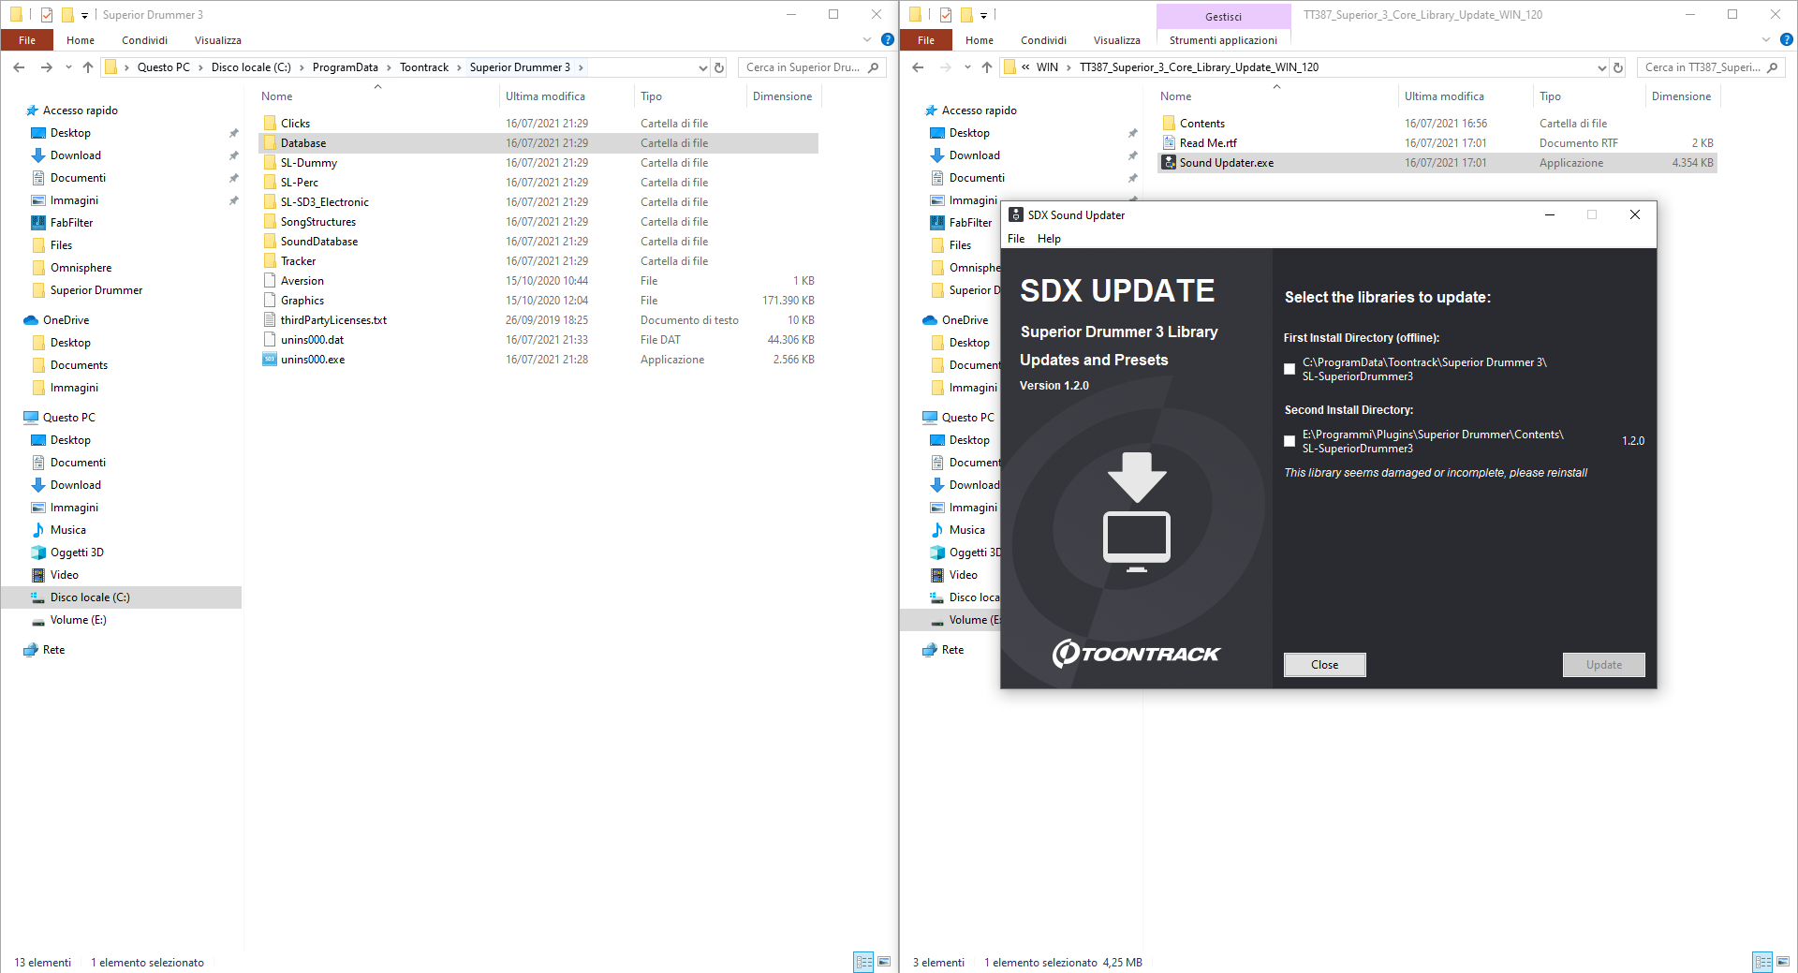Go back in left Explorer window

20,67
